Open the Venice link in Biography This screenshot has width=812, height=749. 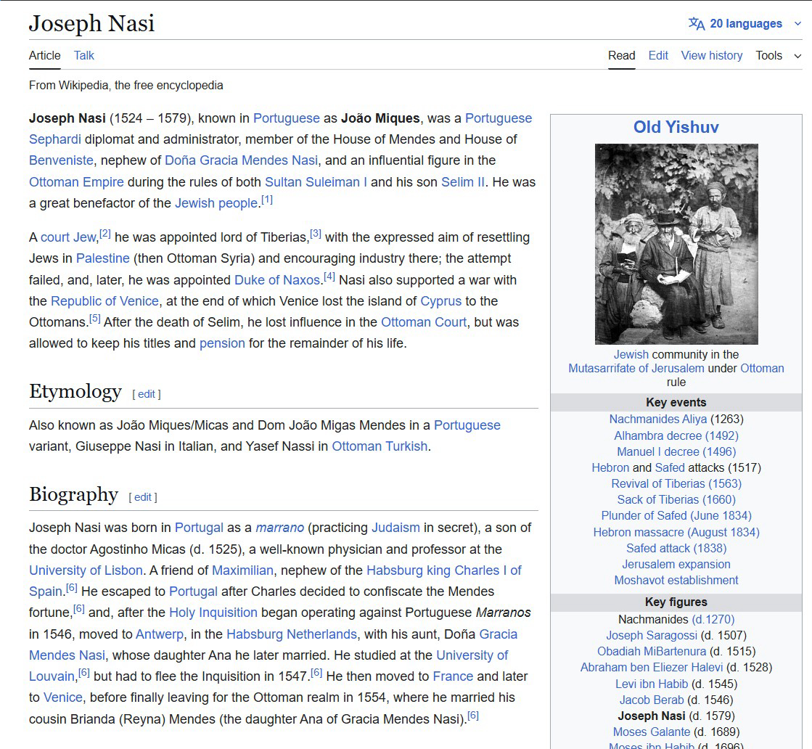[62, 697]
